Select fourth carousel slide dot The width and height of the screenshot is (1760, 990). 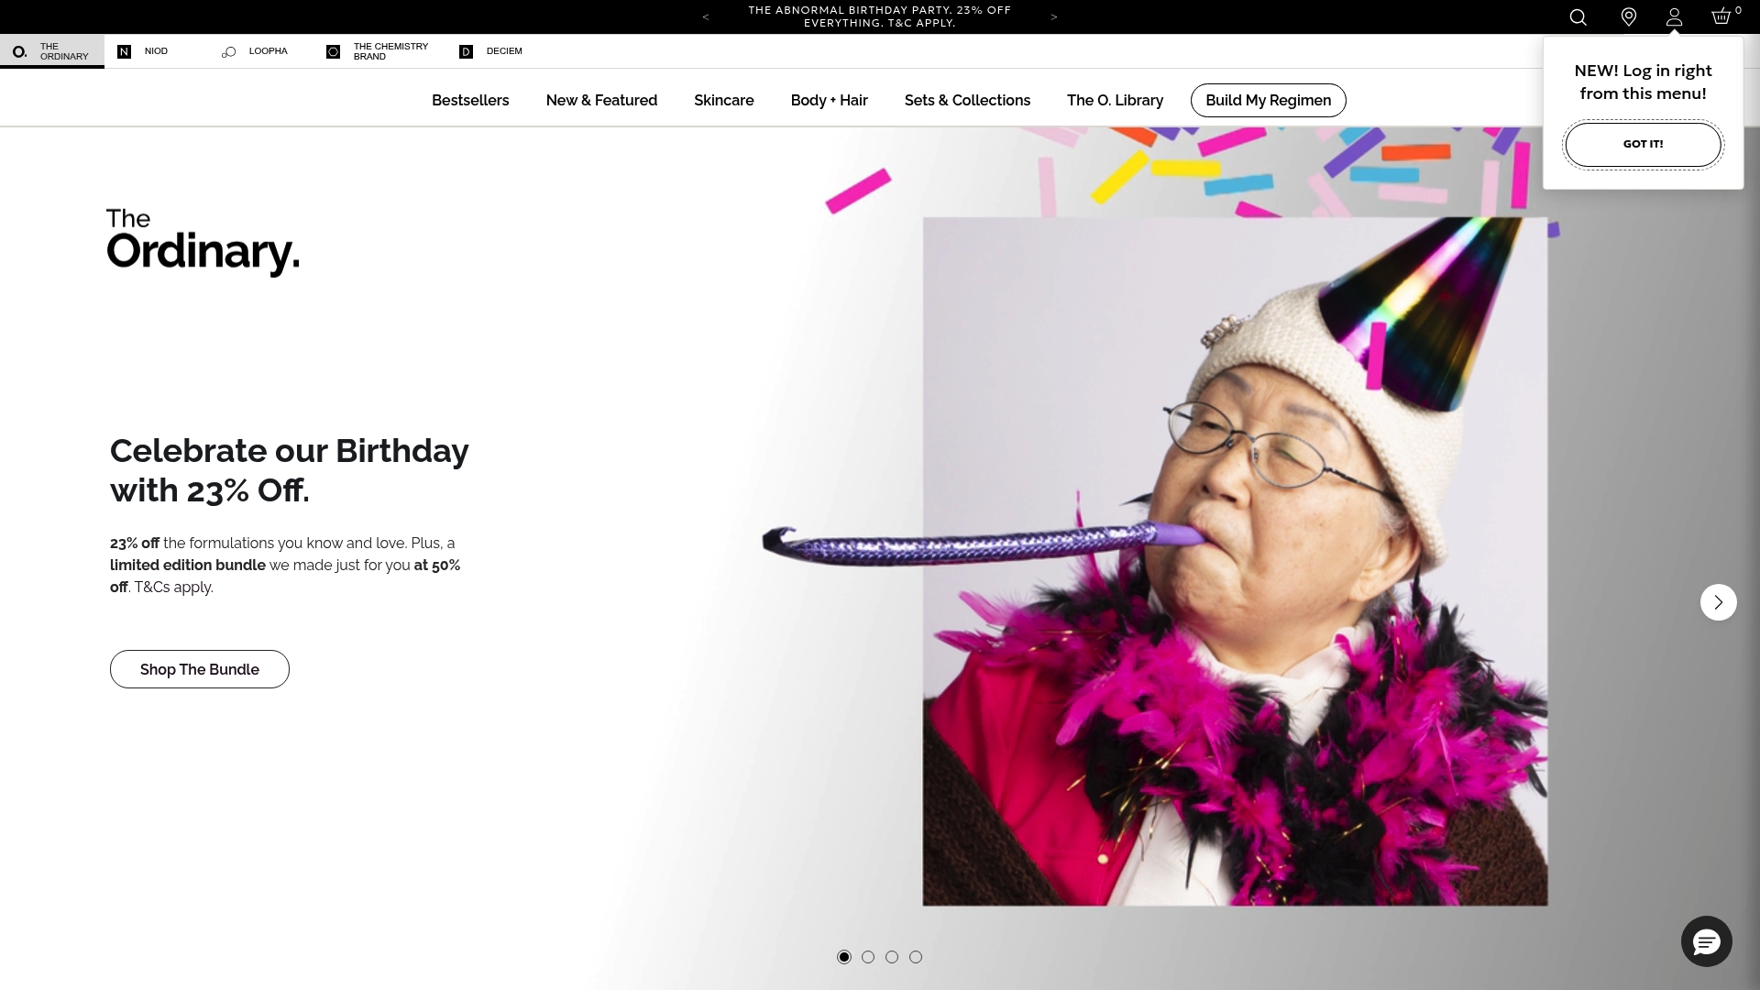coord(916,957)
